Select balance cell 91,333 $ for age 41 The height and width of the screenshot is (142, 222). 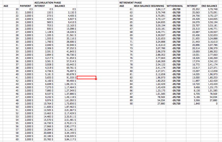(x=65, y=77)
